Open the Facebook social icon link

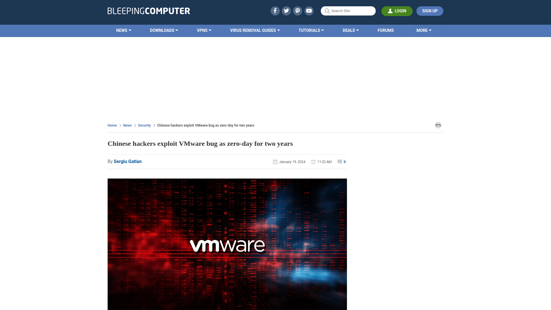275,11
